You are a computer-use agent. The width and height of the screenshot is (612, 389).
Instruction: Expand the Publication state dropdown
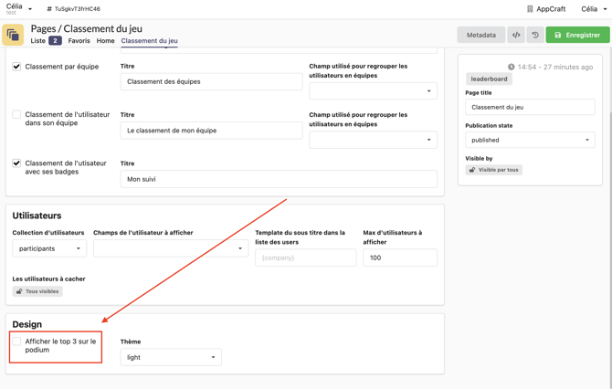530,141
